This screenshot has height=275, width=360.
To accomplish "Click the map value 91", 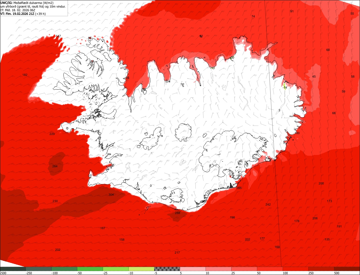I will pos(292,11).
